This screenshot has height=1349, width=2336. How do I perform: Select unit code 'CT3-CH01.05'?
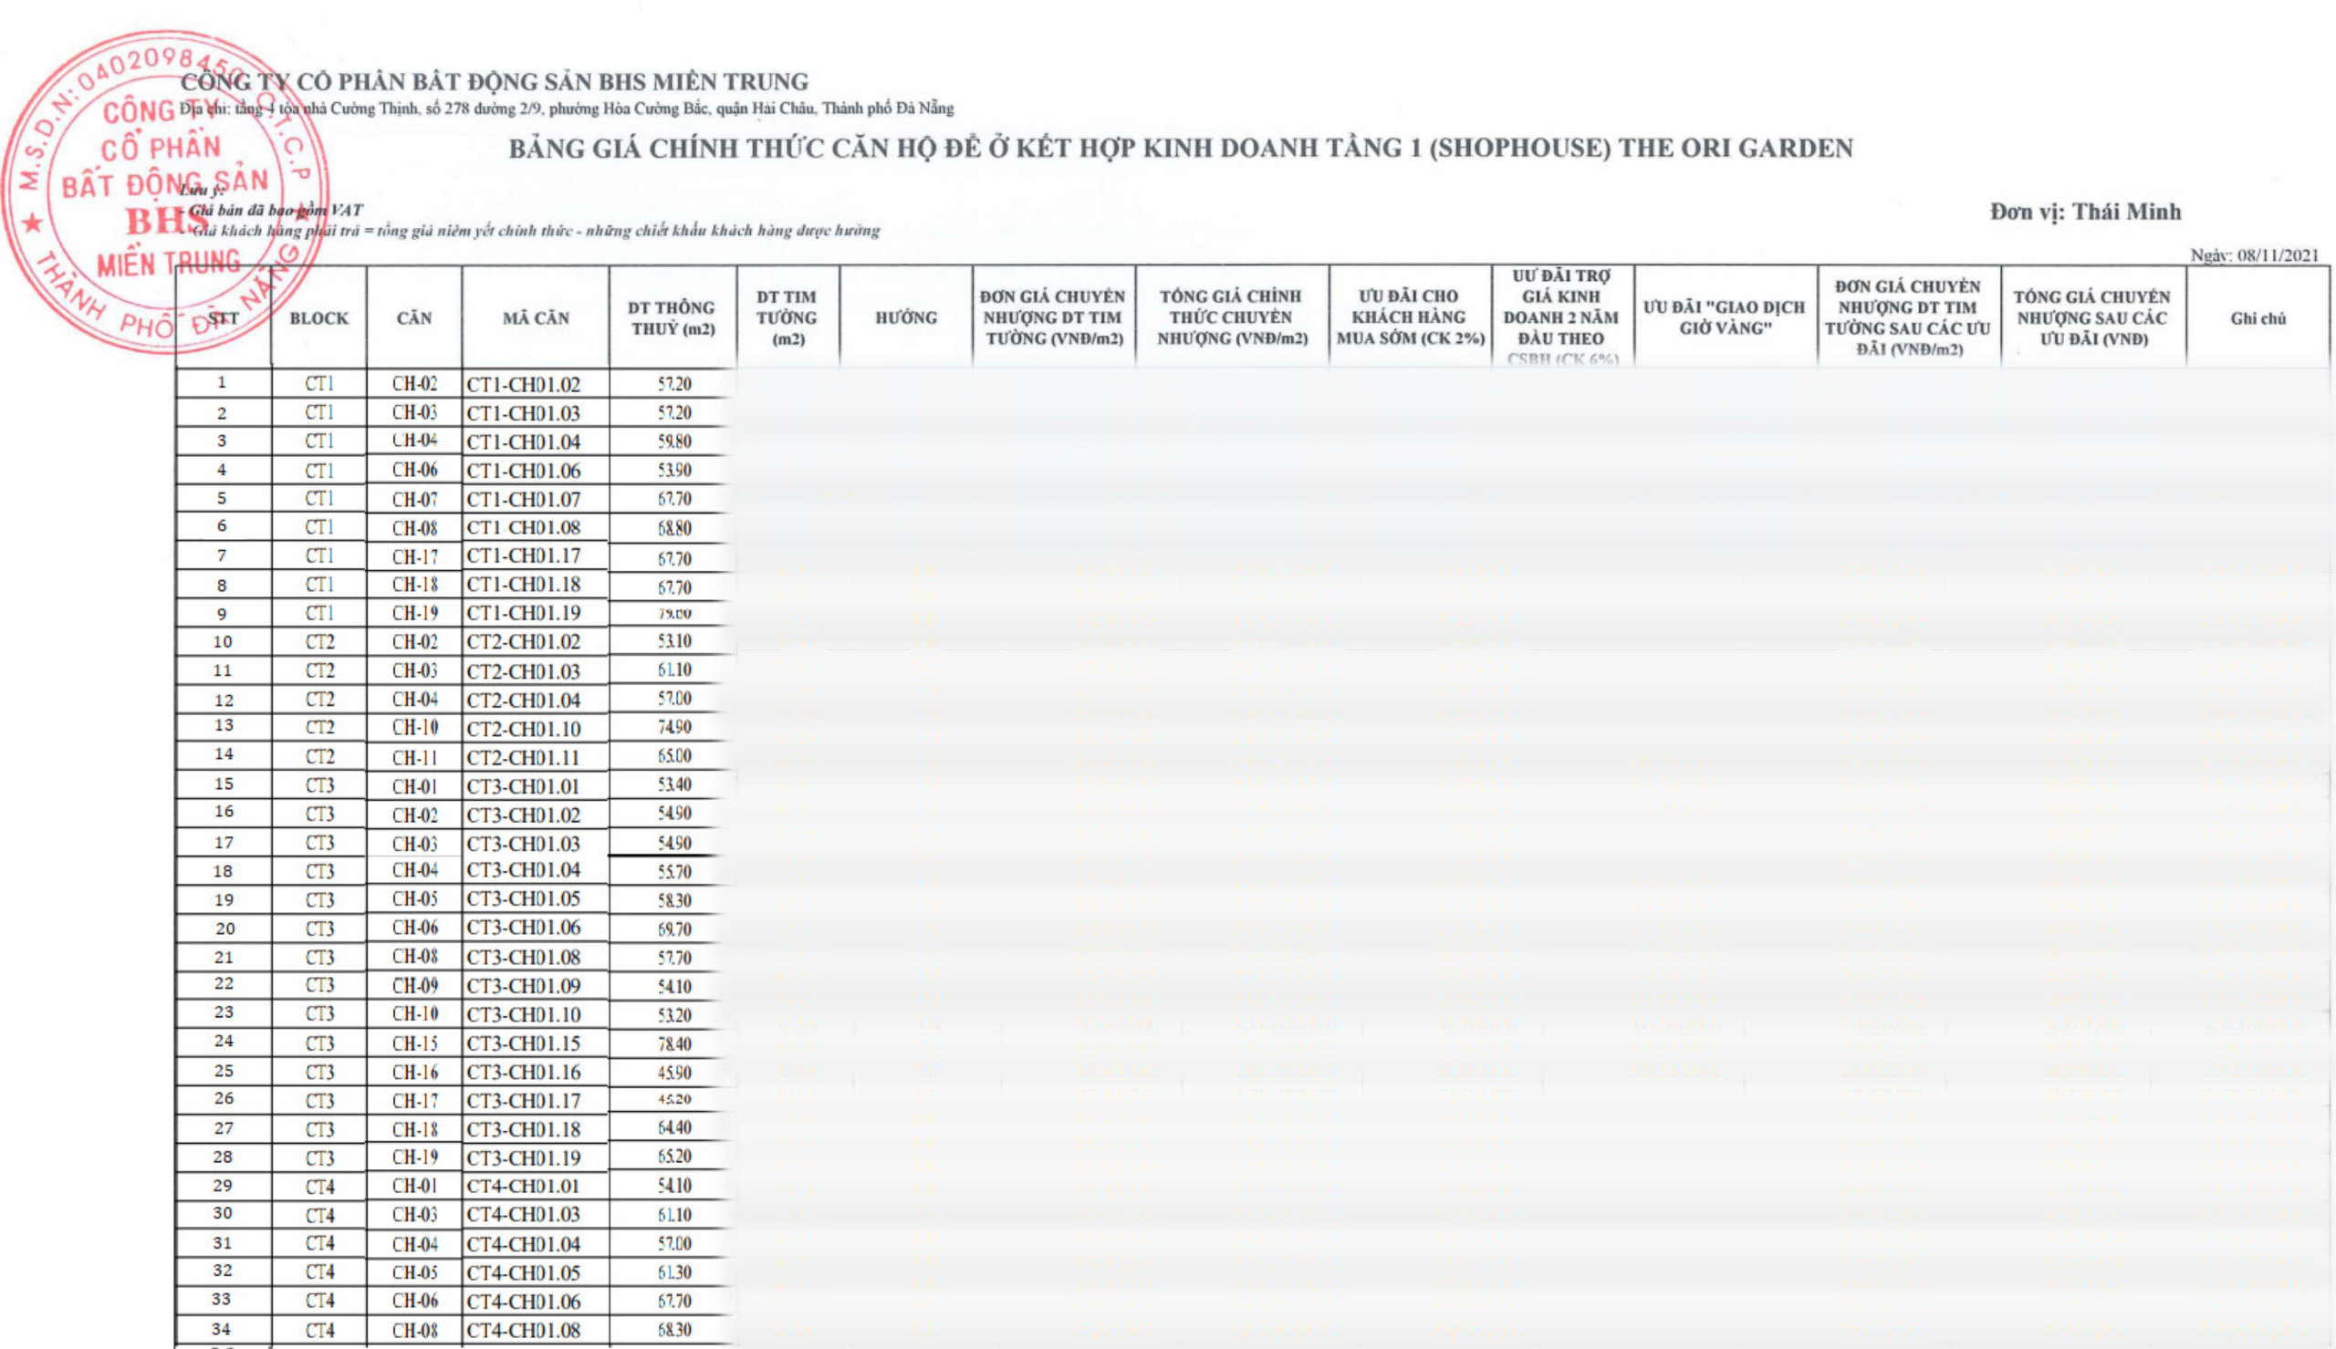(x=524, y=898)
